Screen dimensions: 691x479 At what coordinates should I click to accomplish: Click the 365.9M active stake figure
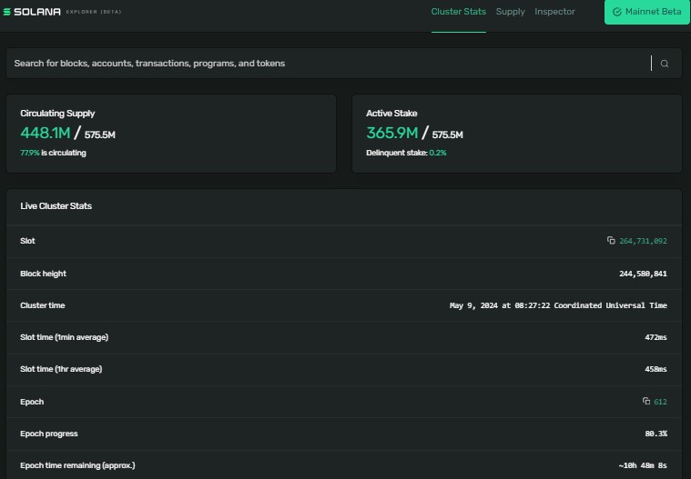pos(391,133)
